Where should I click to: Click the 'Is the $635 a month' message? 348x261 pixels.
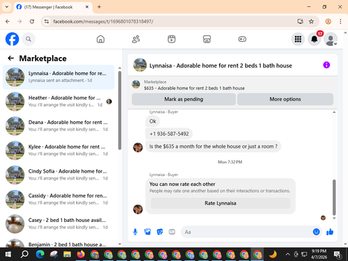[213, 146]
